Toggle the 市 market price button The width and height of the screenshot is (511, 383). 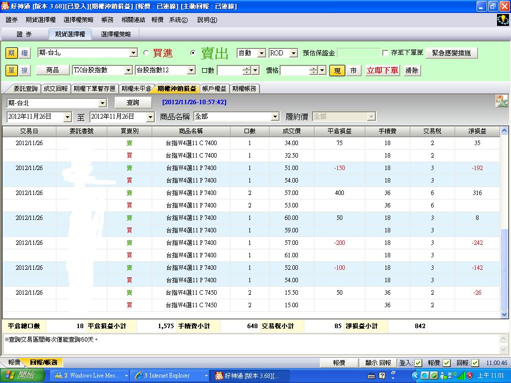(353, 70)
